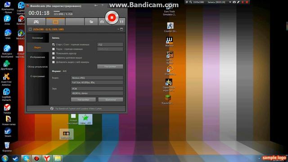Click the Shift+F12 pause hotkey field
This screenshot has width=288, height=162.
tap(110, 49)
